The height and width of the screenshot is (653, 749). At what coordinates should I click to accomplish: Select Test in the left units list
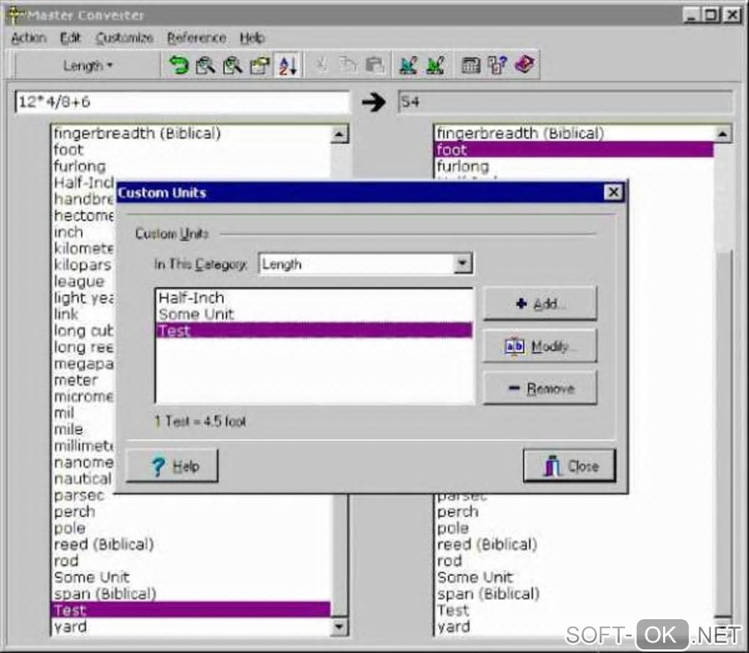[191, 610]
